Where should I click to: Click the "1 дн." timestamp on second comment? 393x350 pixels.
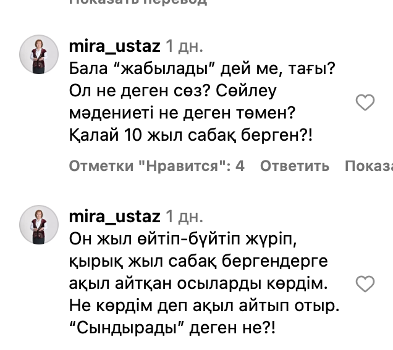[x=185, y=217]
